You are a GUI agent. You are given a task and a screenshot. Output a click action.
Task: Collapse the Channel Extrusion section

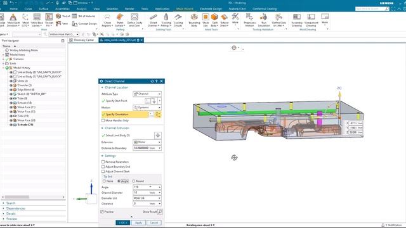click(102, 128)
